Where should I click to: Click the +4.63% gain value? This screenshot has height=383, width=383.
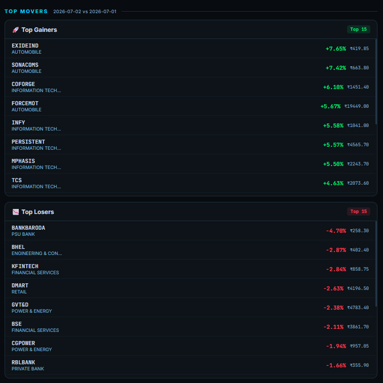(333, 183)
